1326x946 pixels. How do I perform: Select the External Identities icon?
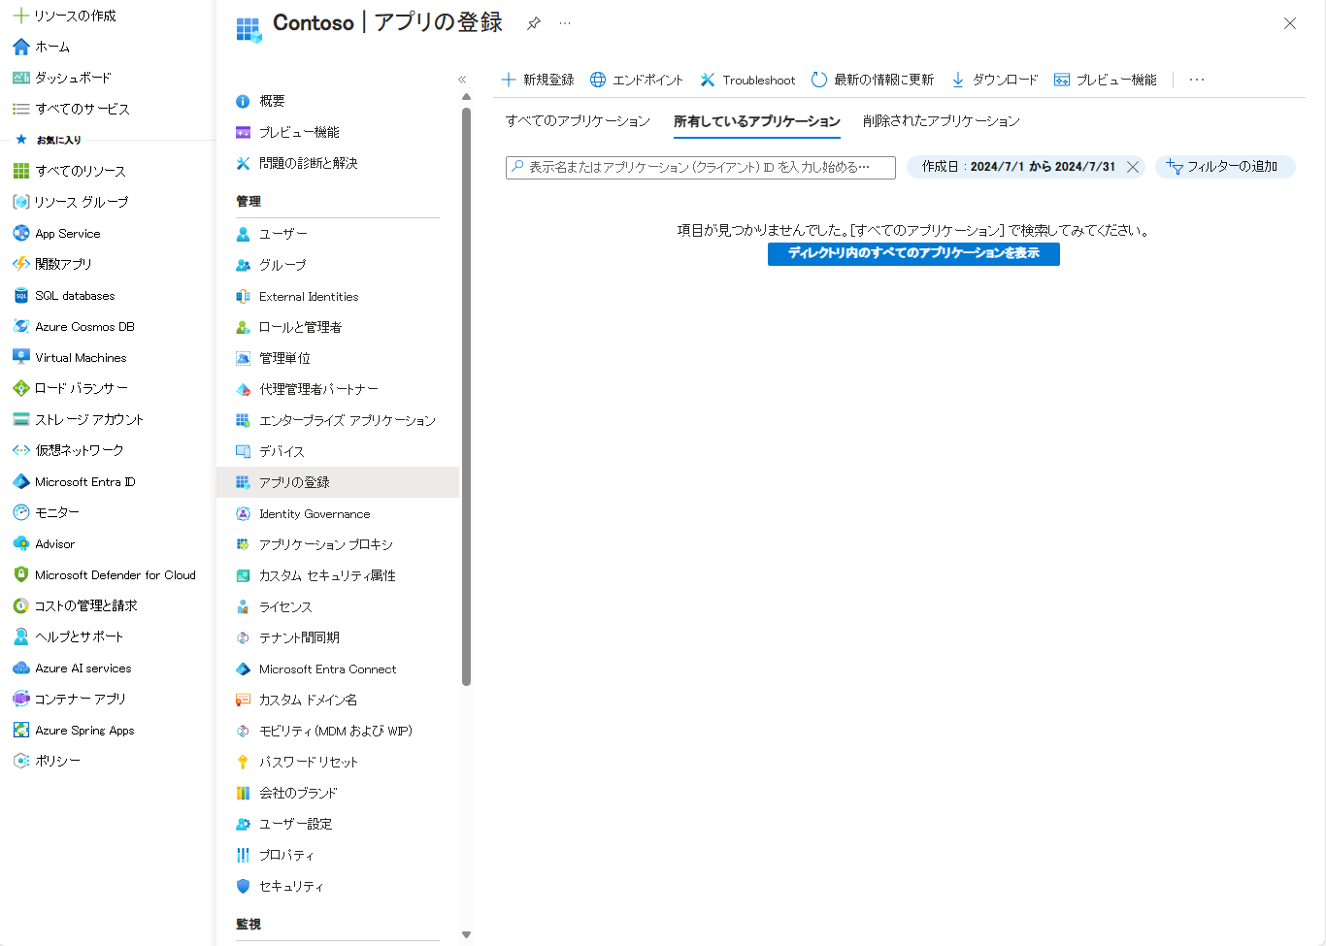pyautogui.click(x=243, y=296)
